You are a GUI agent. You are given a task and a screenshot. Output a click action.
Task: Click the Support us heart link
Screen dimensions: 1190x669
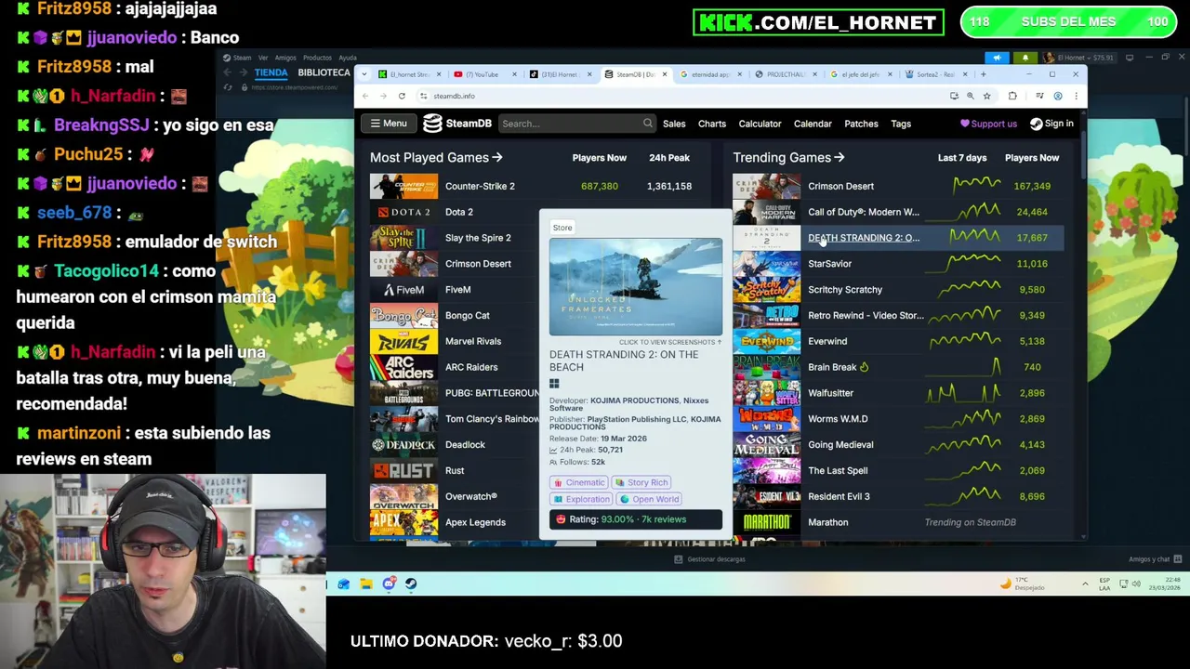[x=988, y=124]
